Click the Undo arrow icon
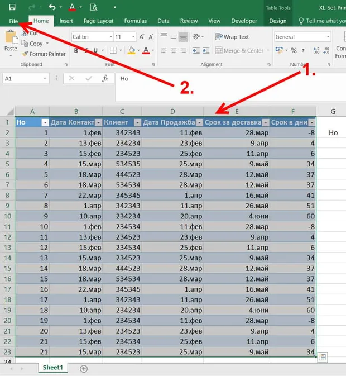Screen dimensions: 346x376 click(52, 7)
